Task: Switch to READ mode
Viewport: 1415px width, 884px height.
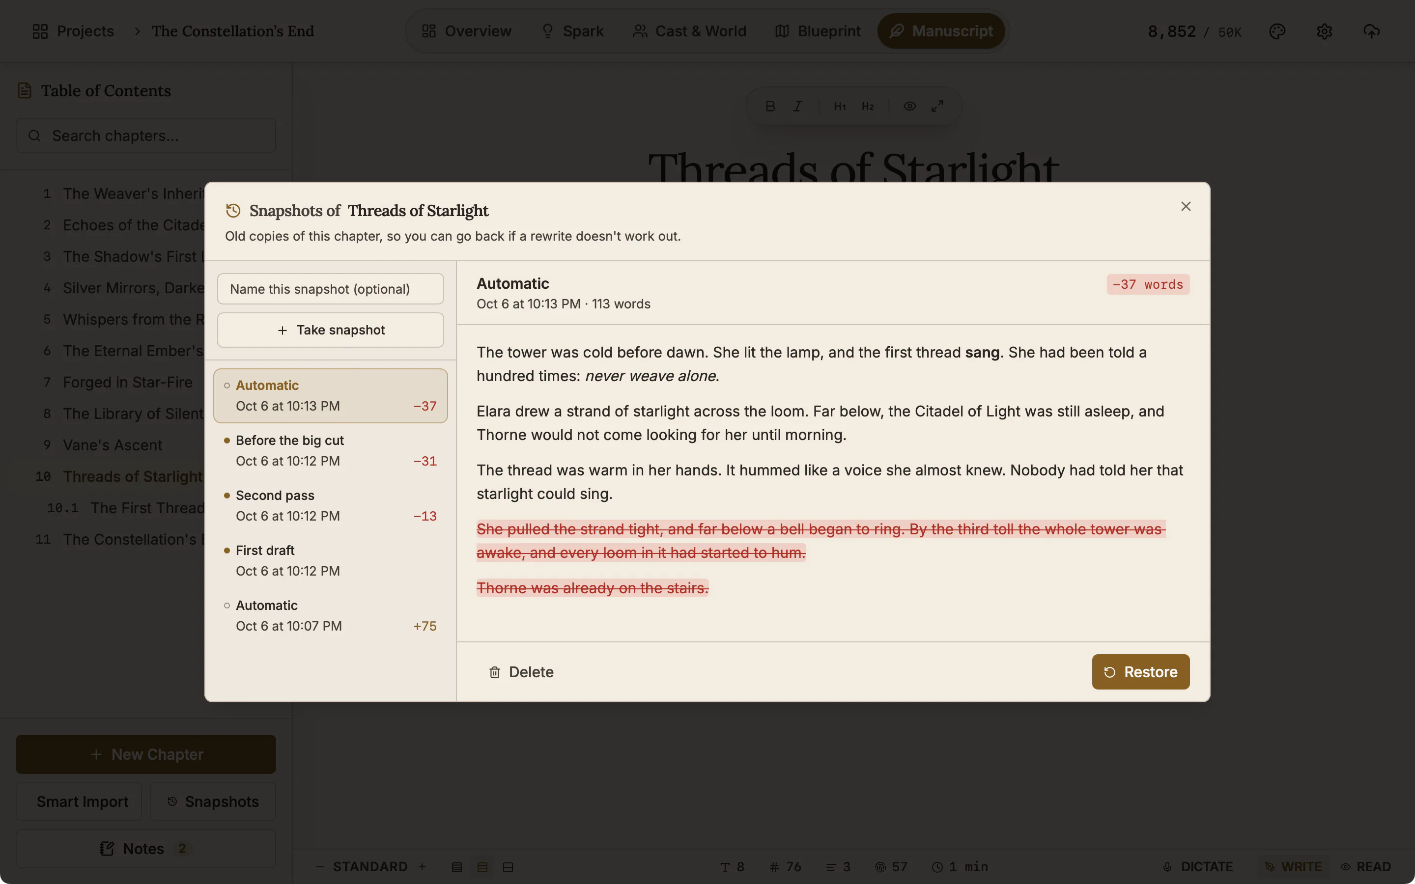Action: (1366, 866)
